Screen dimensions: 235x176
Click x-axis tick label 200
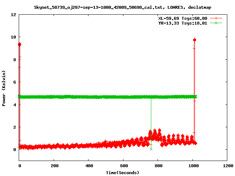55,166
